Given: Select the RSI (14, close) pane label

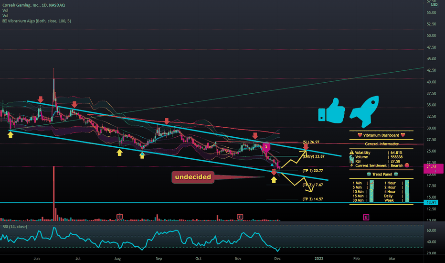Looking at the screenshot, I should click(x=15, y=227).
